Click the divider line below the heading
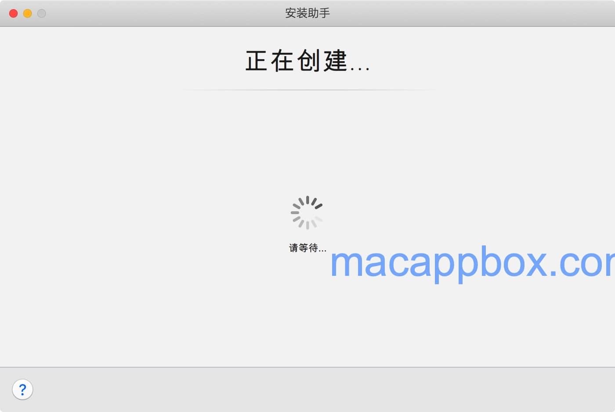 [x=307, y=90]
